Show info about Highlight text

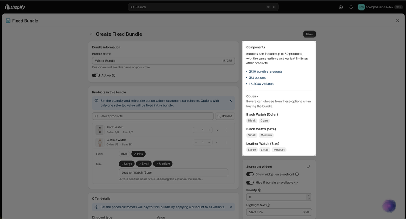[268, 205]
